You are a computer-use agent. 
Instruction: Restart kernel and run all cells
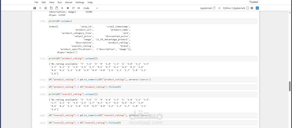click(x=79, y=8)
